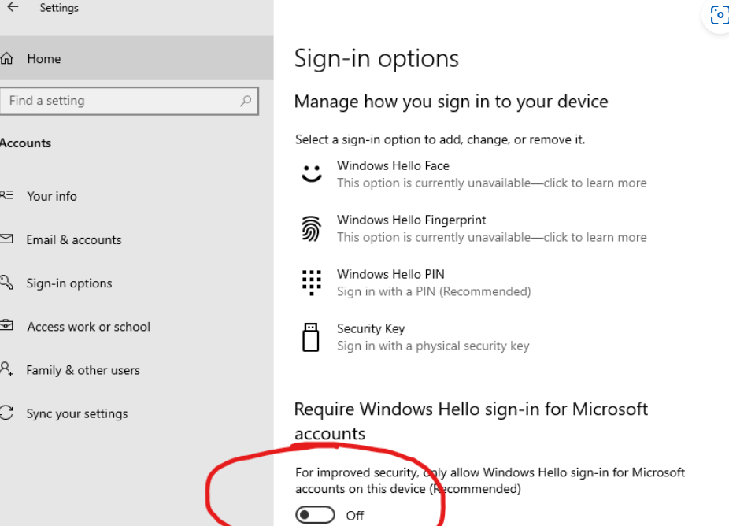Screen dimensions: 729x526
Task: Toggle Require Windows Hello sign-in switch
Action: coord(315,515)
